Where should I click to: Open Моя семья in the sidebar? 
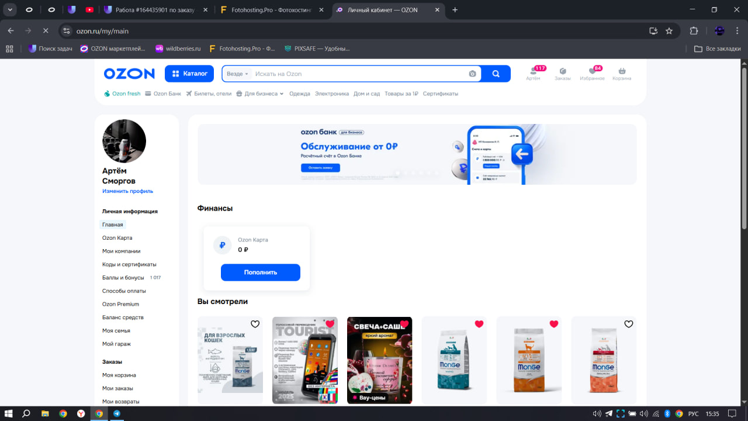[x=116, y=330]
